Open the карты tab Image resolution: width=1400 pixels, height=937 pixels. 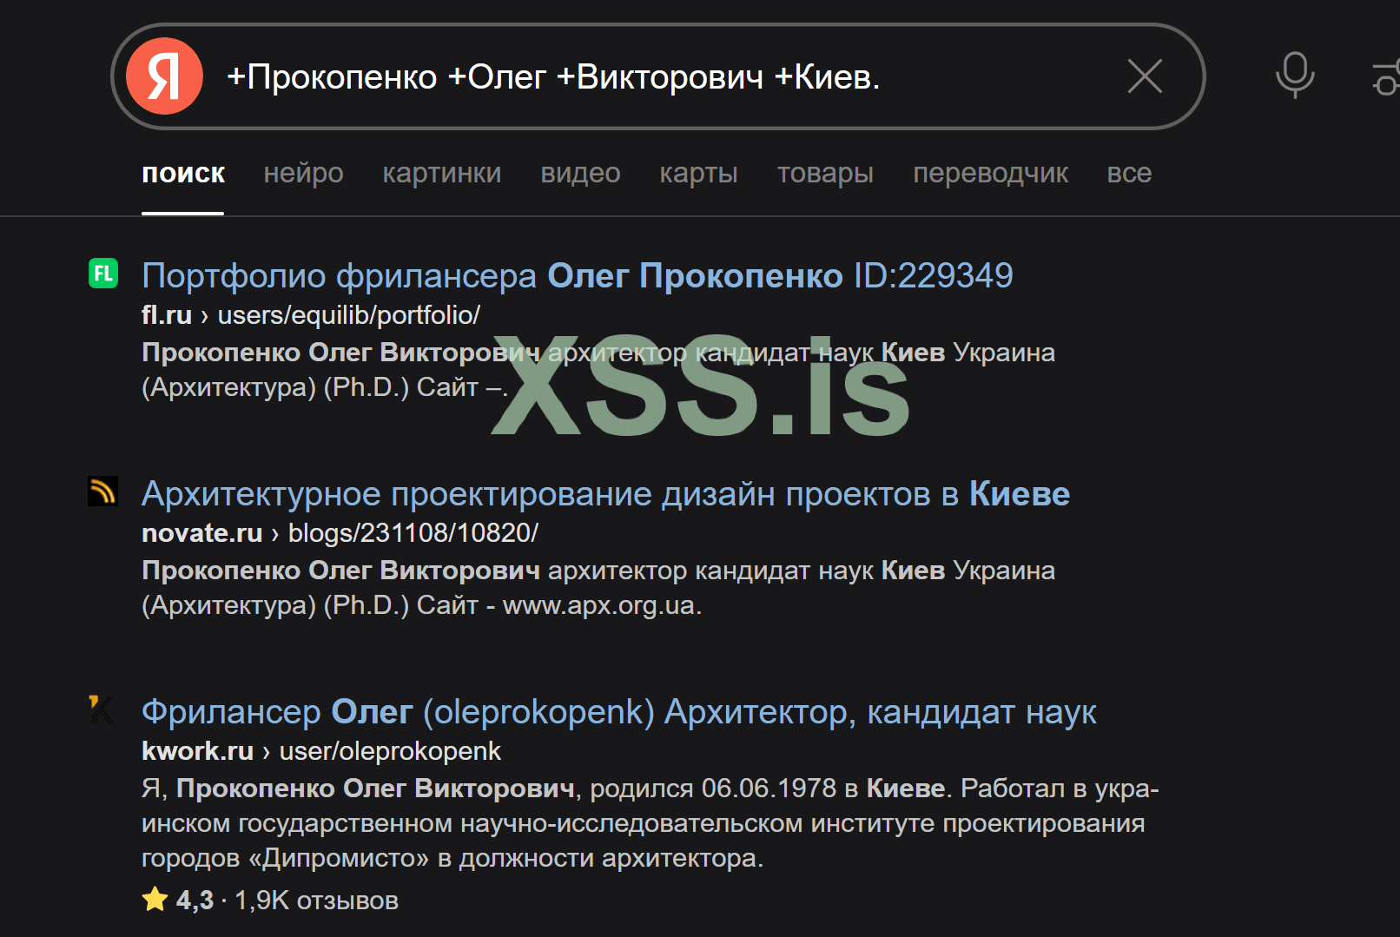point(698,173)
